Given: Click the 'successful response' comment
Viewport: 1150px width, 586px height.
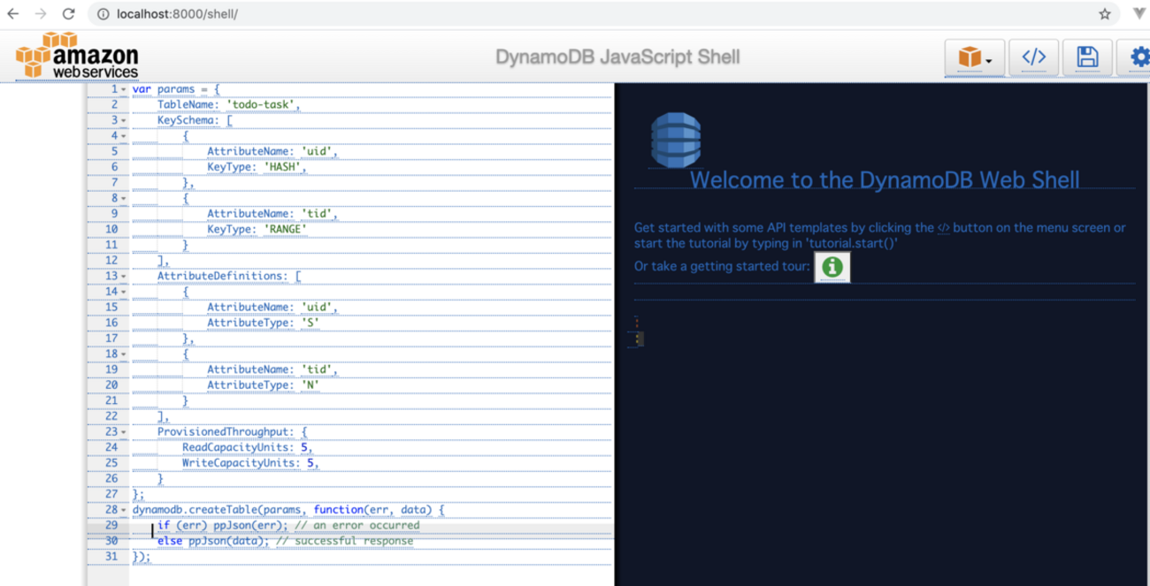Looking at the screenshot, I should click(344, 541).
